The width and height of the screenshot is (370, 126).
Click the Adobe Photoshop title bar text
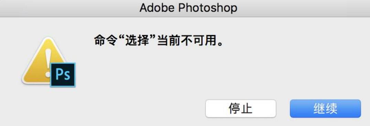pyautogui.click(x=188, y=8)
